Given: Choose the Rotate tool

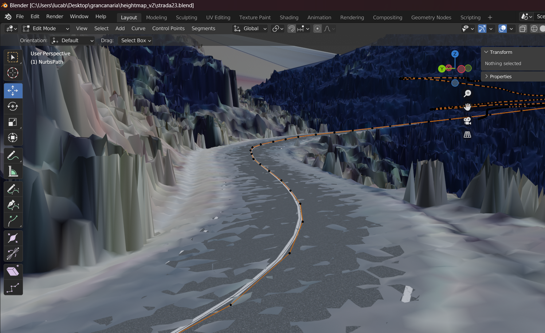Looking at the screenshot, I should click(x=13, y=106).
